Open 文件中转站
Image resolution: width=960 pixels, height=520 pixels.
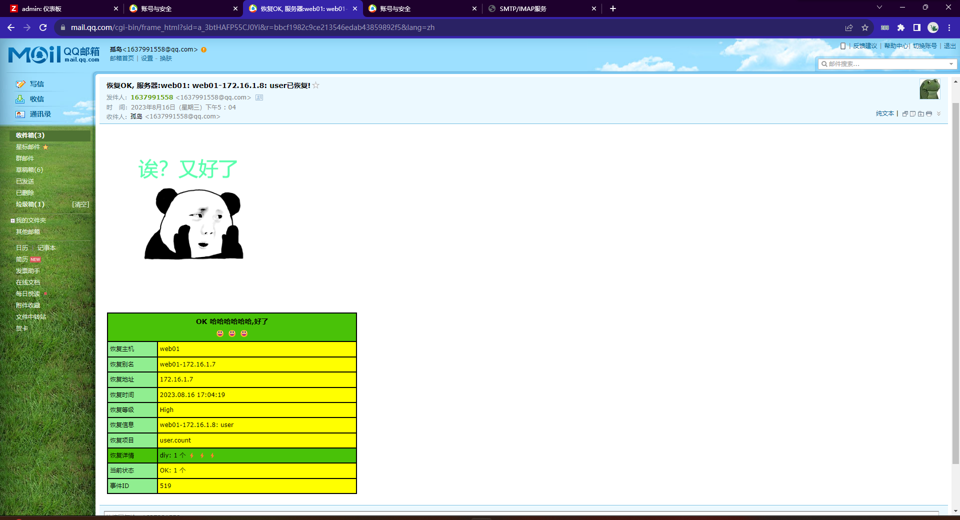(31, 317)
